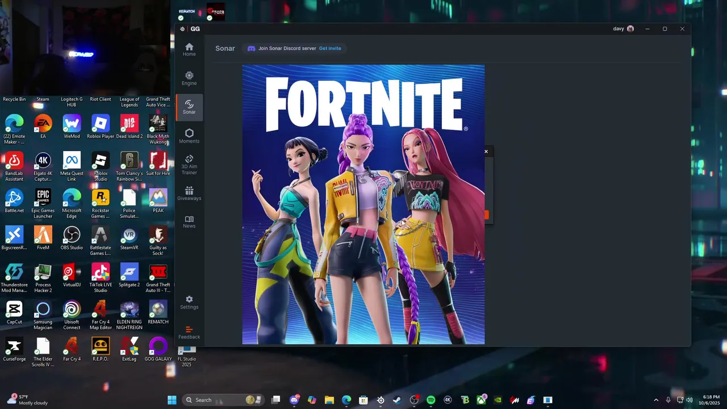This screenshot has width=727, height=409.
Task: Select the Meta Quest Link shortcut
Action: point(72,166)
